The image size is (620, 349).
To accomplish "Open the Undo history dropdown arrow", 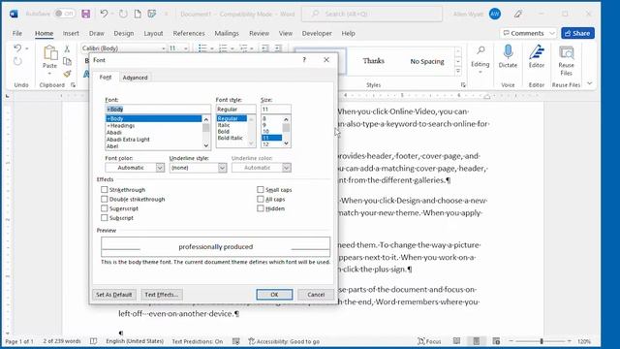I will point(27,48).
